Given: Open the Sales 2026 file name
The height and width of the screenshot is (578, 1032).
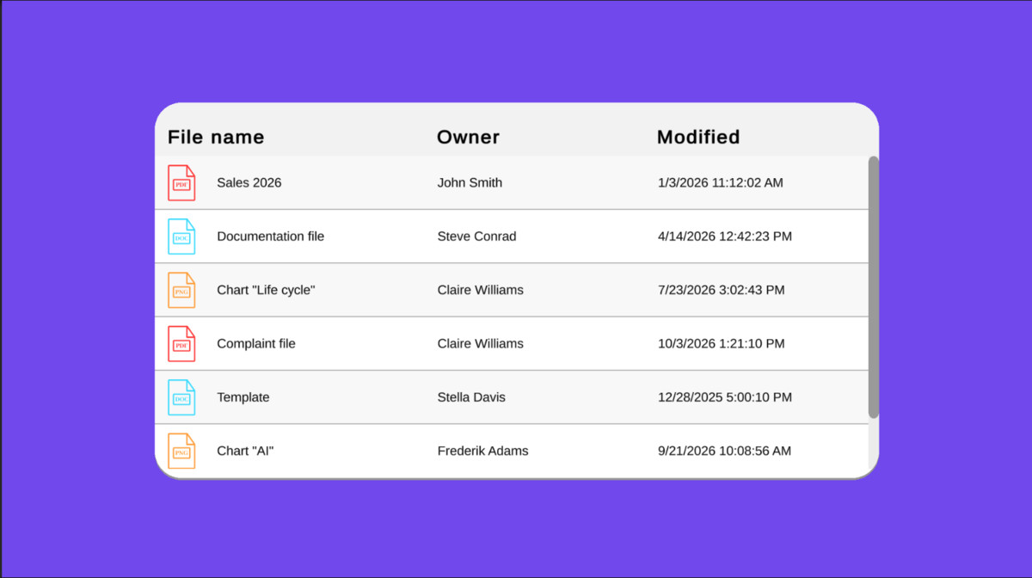Looking at the screenshot, I should [249, 183].
